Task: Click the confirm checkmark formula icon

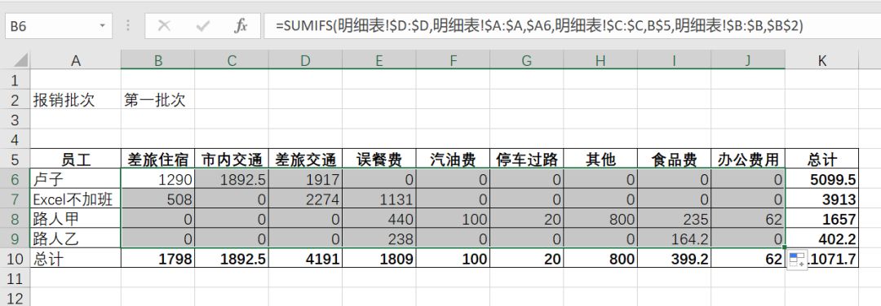Action: (x=202, y=26)
